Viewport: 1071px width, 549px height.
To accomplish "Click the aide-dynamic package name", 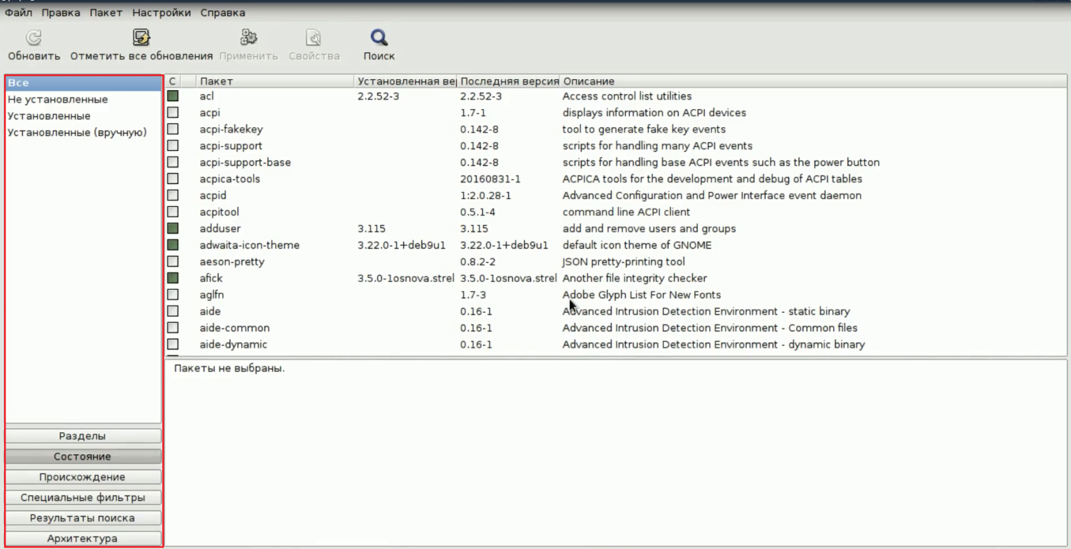I will (x=233, y=344).
